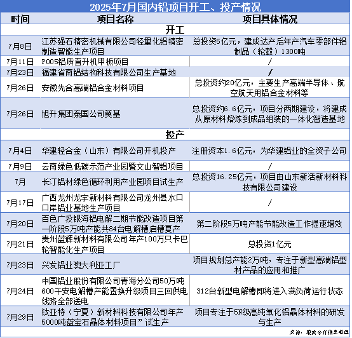Click the '总投资1亿元' details cell
Screen dimensions: 352x338
pyautogui.click(x=269, y=244)
